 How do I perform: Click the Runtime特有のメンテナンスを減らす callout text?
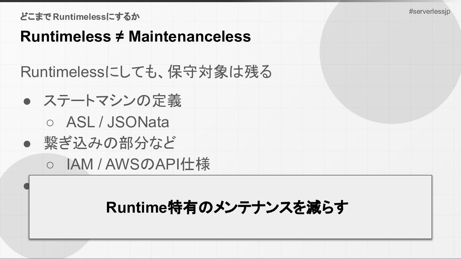pos(227,207)
